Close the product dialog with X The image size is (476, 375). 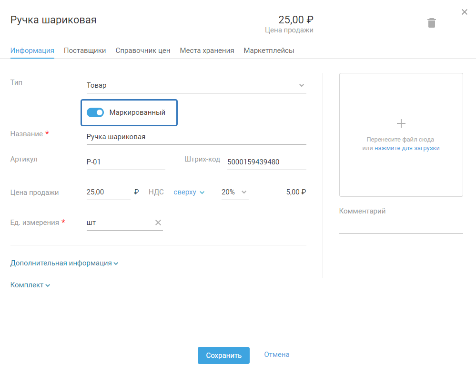(x=465, y=12)
